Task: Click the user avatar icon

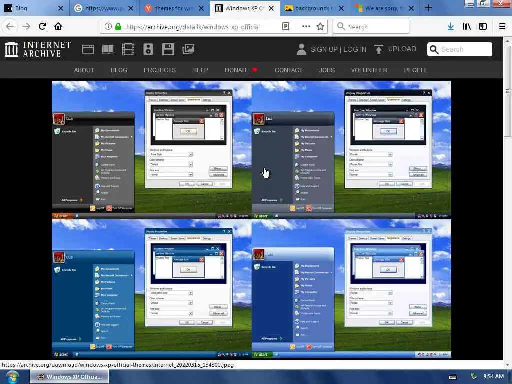Action: [301, 49]
